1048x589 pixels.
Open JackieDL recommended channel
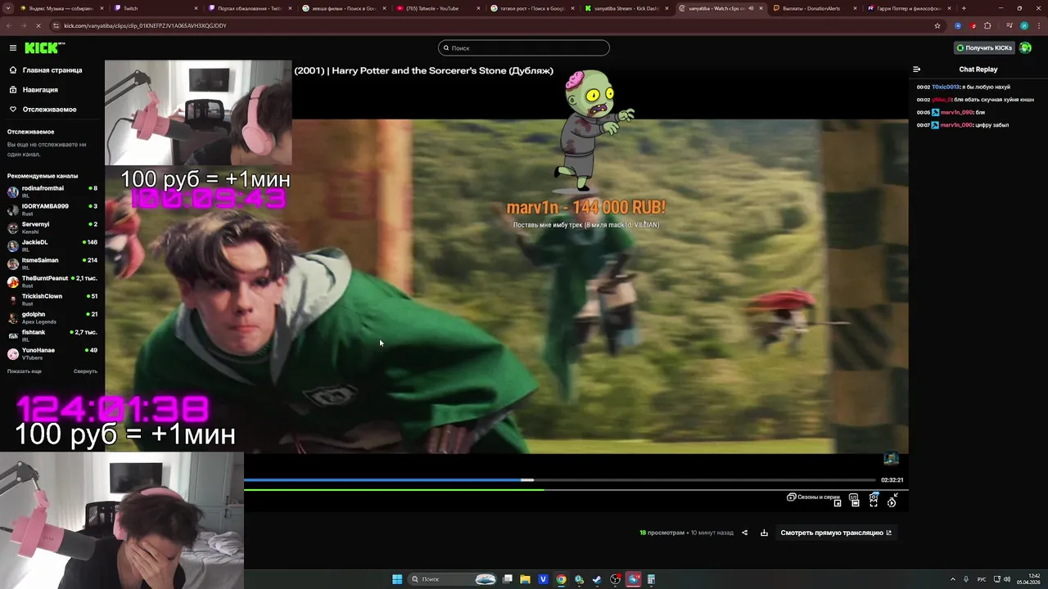click(x=52, y=245)
